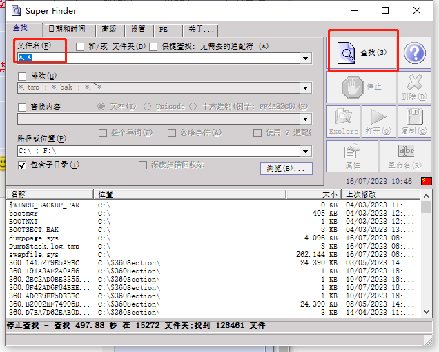Select the 360.B2002BF74906D... file row
Image resolution: width=439 pixels, height=352 pixels.
213,304
